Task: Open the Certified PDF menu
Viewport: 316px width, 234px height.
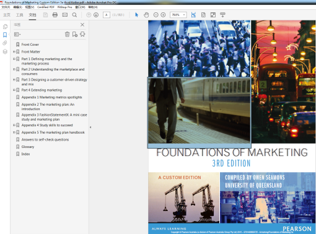Action: [46, 7]
